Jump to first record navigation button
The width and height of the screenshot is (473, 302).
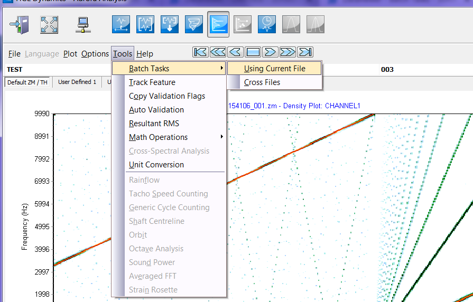(x=200, y=52)
